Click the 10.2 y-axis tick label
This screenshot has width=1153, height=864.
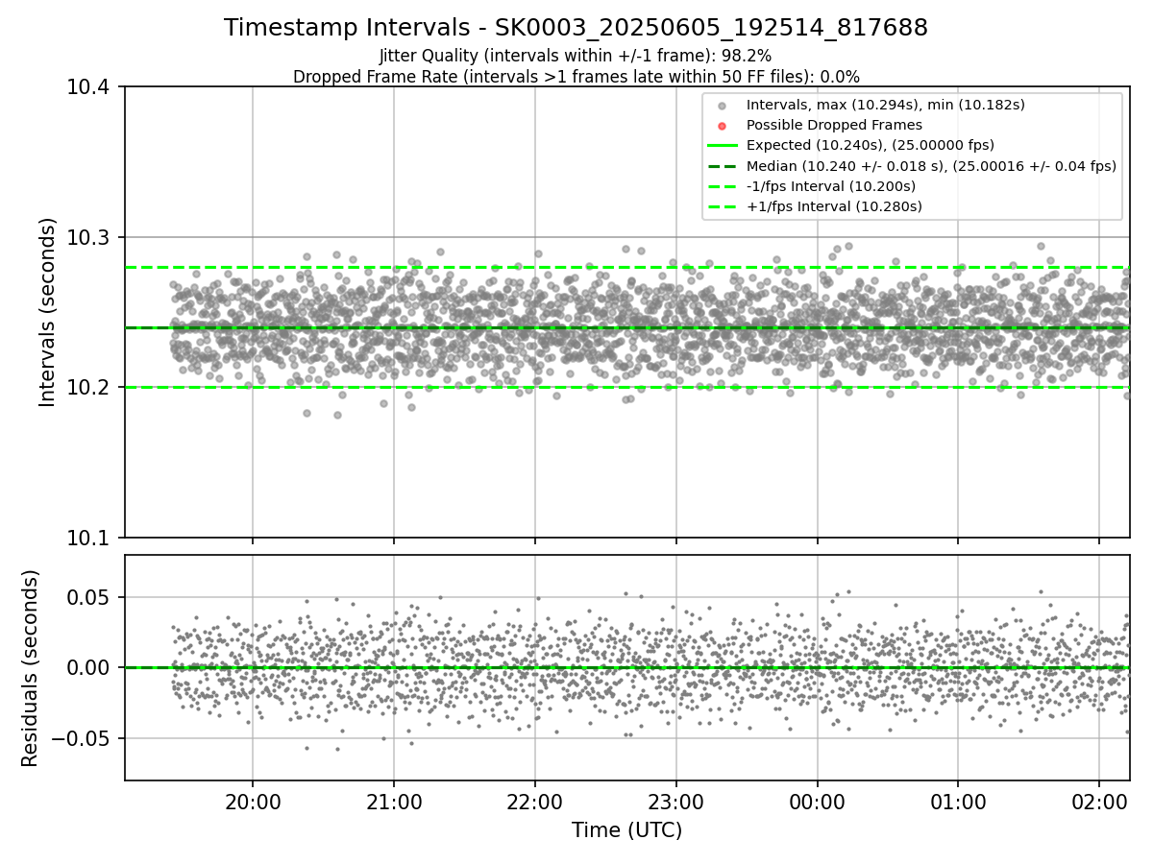click(x=89, y=388)
